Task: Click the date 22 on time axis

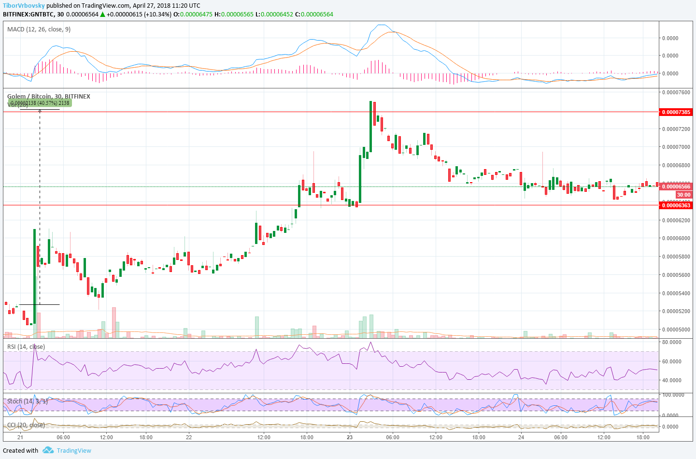Action: click(189, 437)
